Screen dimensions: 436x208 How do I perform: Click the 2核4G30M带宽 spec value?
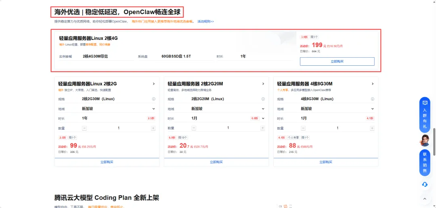click(x=95, y=56)
